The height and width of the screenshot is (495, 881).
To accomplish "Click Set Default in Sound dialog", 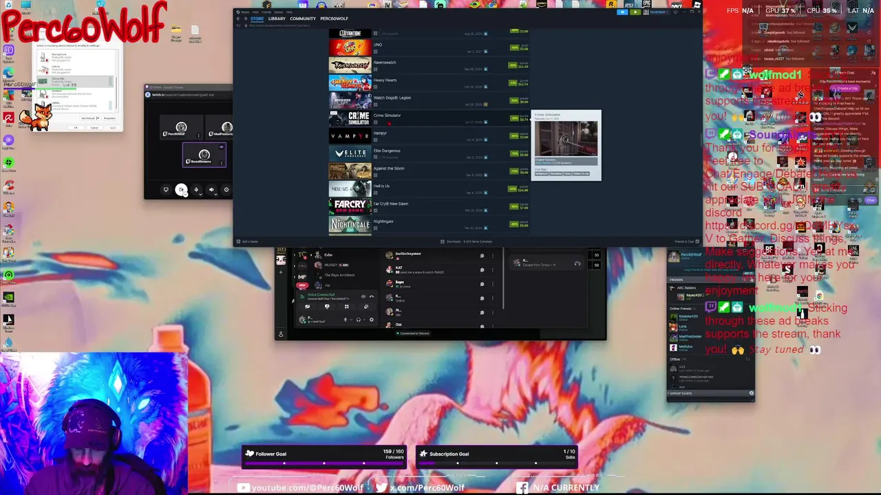I will pos(88,118).
